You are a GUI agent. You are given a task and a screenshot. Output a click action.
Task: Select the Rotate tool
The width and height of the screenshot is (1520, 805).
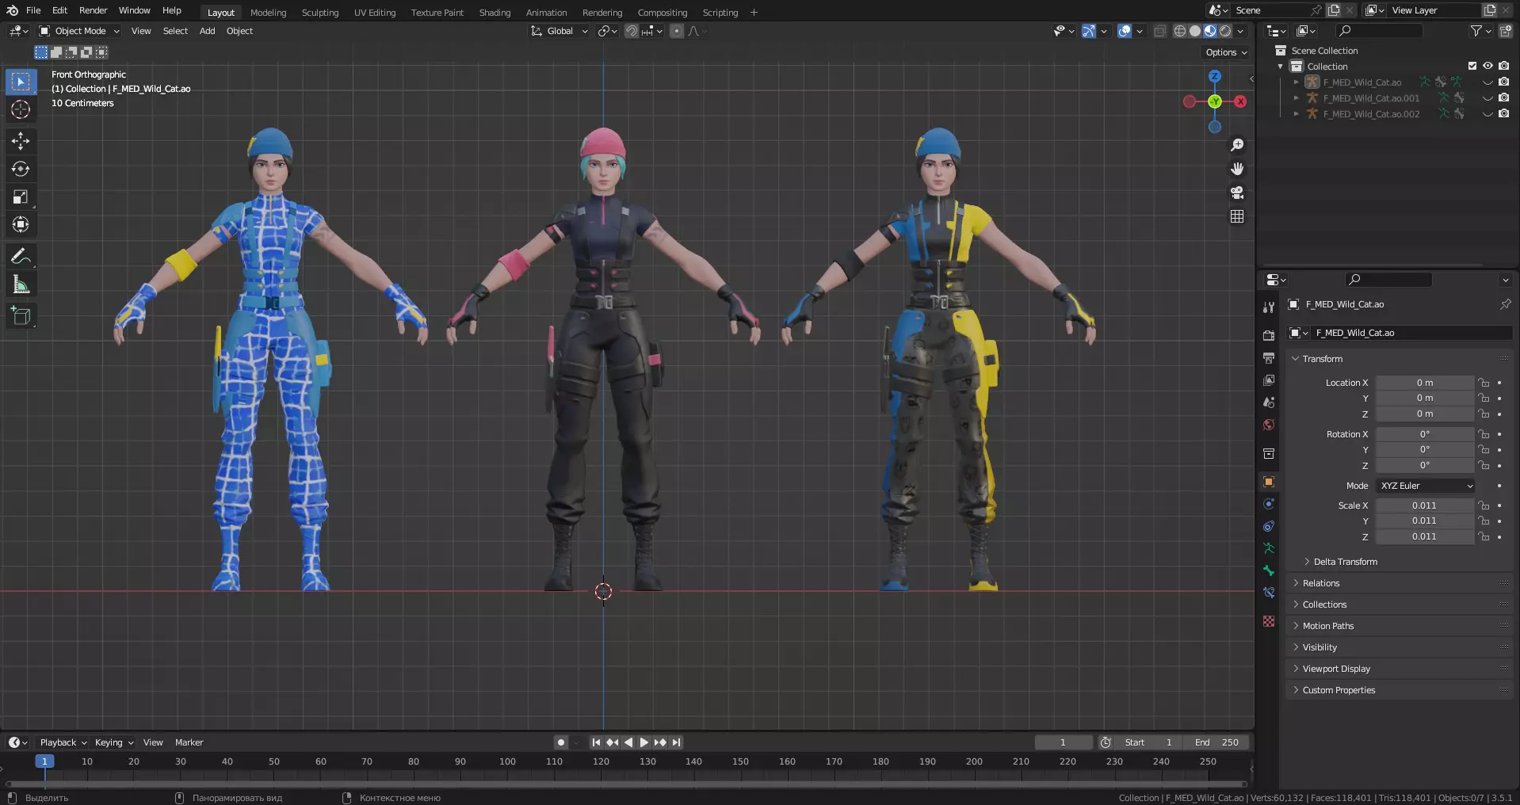pyautogui.click(x=21, y=169)
